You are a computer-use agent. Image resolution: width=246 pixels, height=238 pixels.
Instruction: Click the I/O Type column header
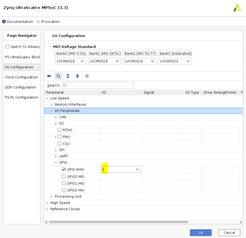193,92
